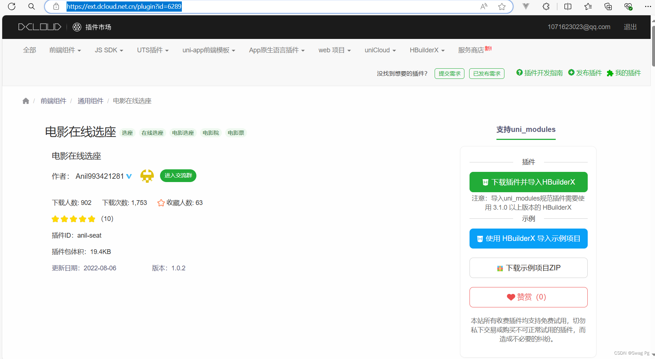This screenshot has height=359, width=655.
Task: Open 我的插件 link
Action: click(624, 73)
